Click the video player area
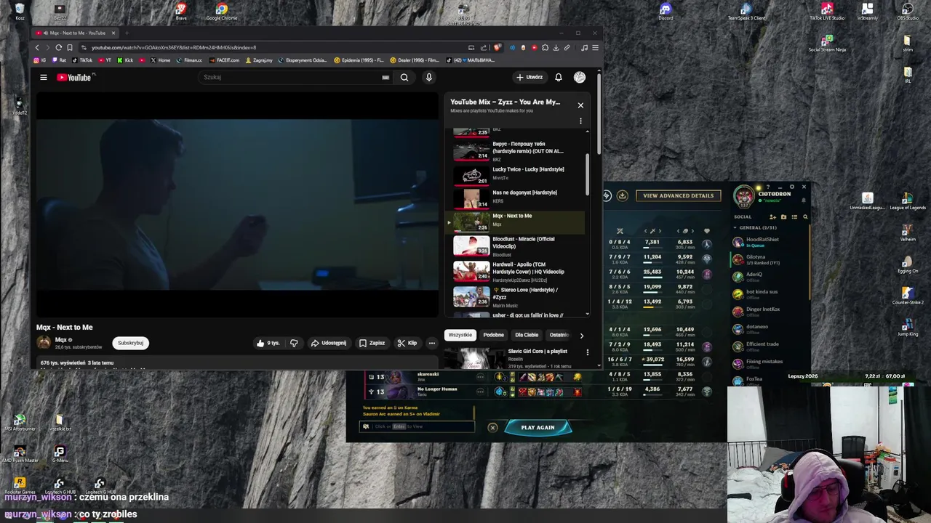Image resolution: width=931 pixels, height=523 pixels. (237, 205)
